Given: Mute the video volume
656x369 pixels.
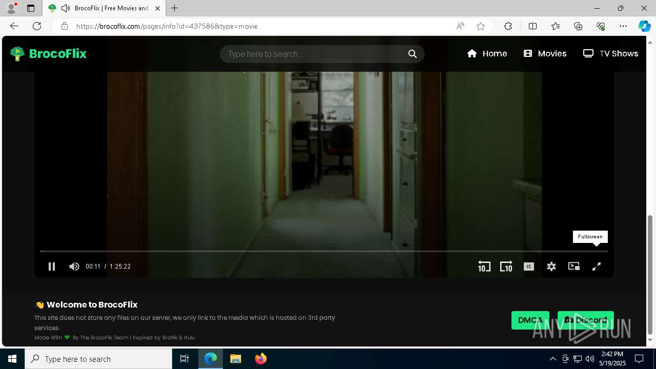Looking at the screenshot, I should pyautogui.click(x=74, y=266).
